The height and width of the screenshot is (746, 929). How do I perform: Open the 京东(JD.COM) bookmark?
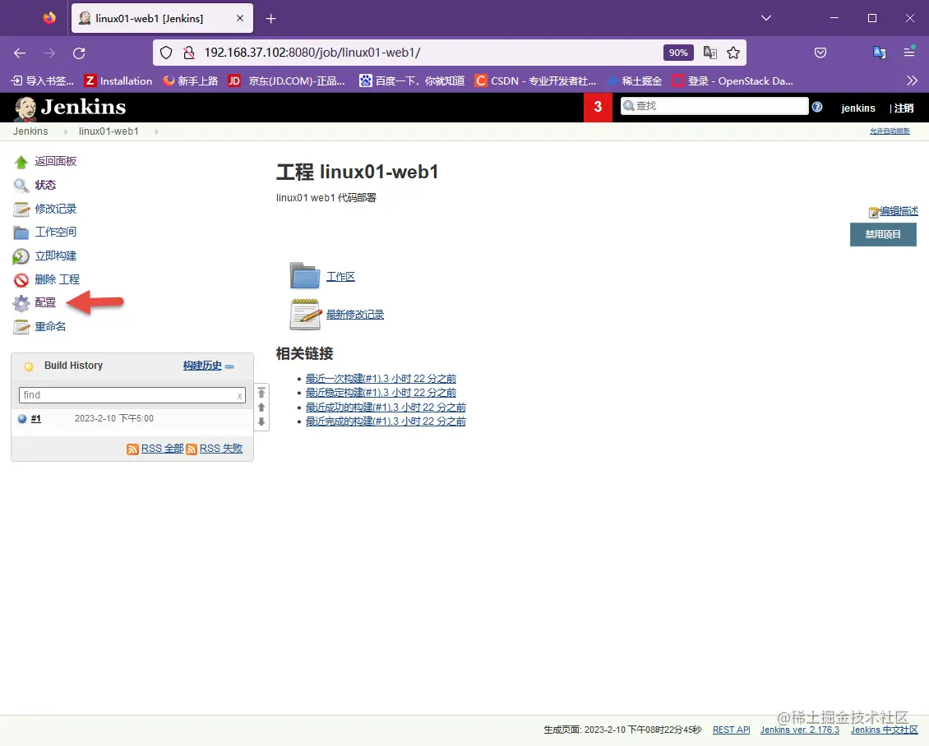(x=287, y=81)
